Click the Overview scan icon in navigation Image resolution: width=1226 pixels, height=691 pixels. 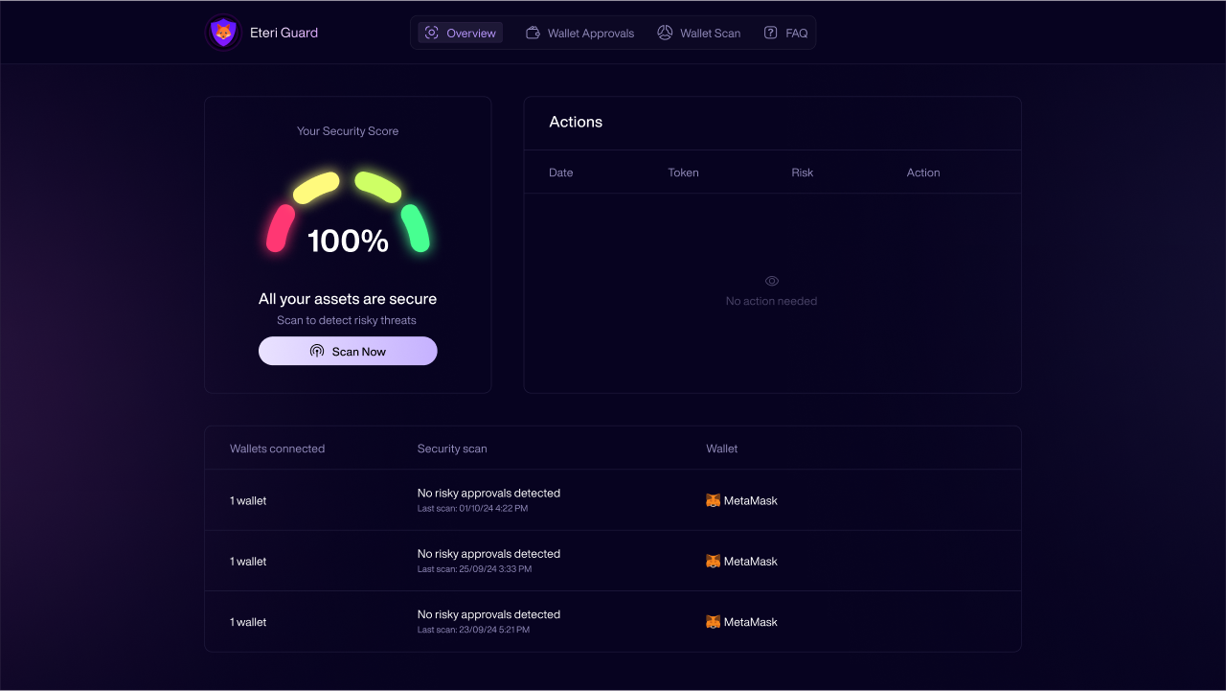[432, 33]
